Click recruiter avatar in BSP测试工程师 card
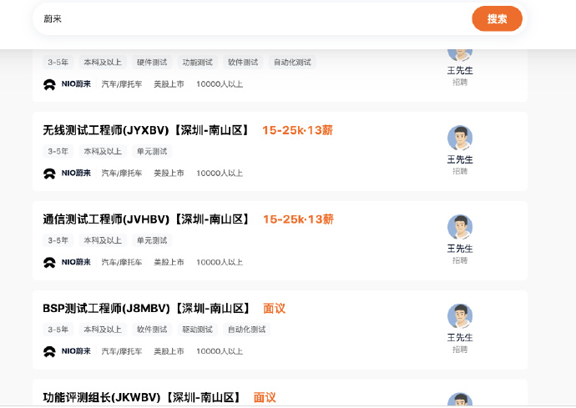Screen dimensions: 576x408 pos(460,316)
